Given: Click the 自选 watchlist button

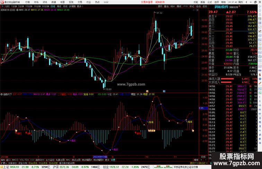Looking at the screenshot, I should tap(198, 6).
